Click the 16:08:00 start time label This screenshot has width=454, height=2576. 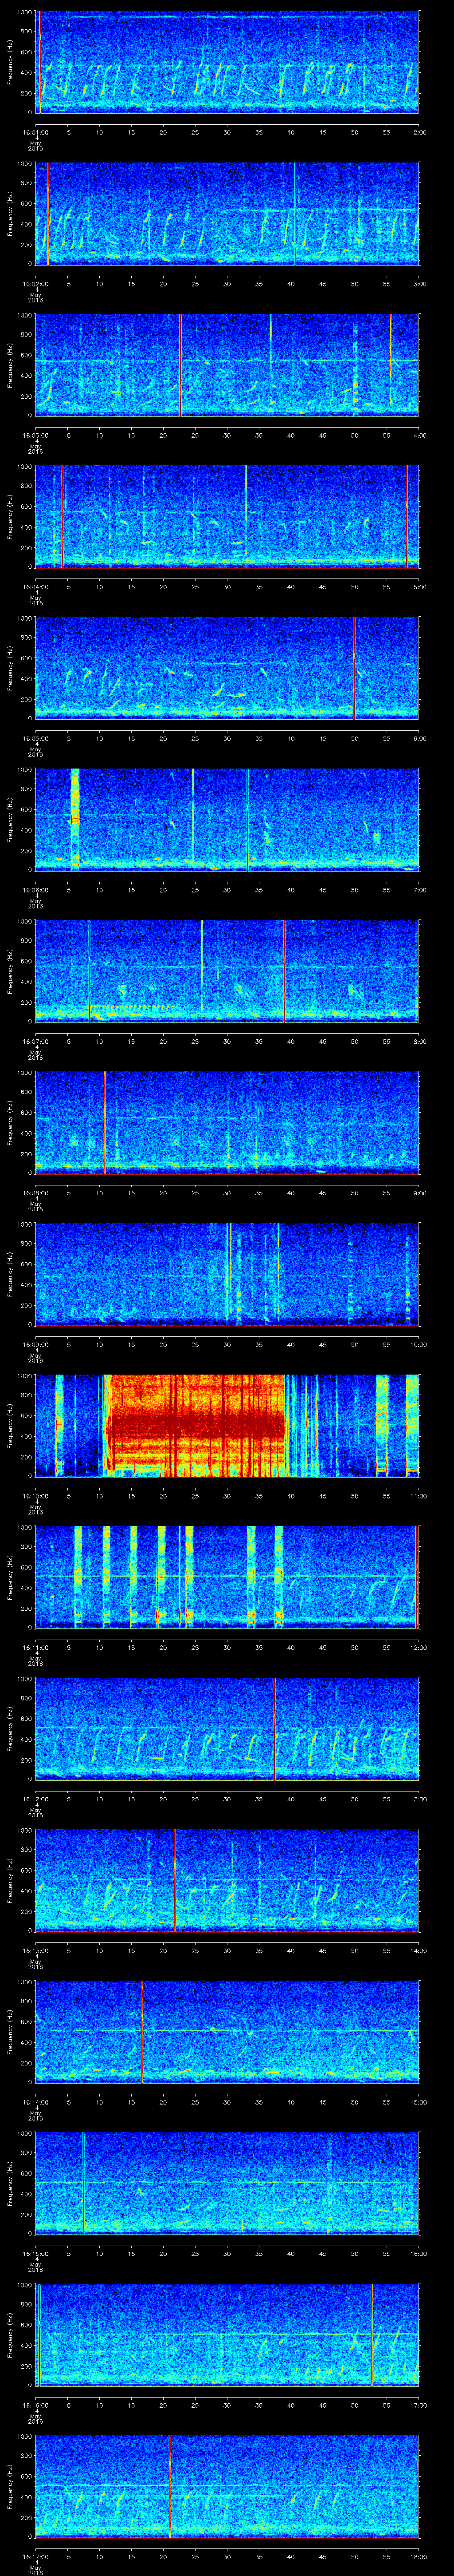(x=35, y=1193)
